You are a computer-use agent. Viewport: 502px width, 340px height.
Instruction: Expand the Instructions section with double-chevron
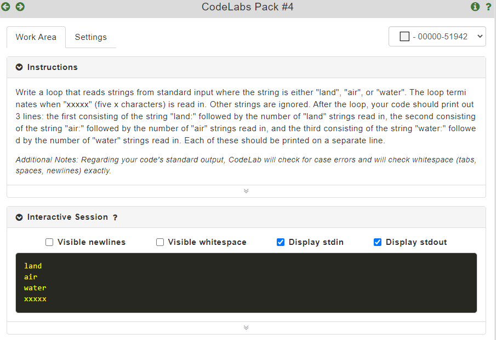pyautogui.click(x=246, y=191)
